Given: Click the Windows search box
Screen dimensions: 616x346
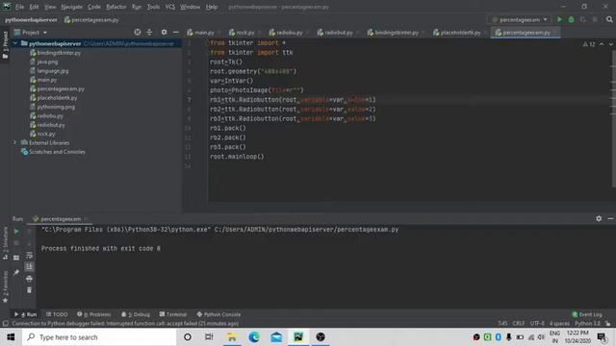Looking at the screenshot, I should point(99,337).
